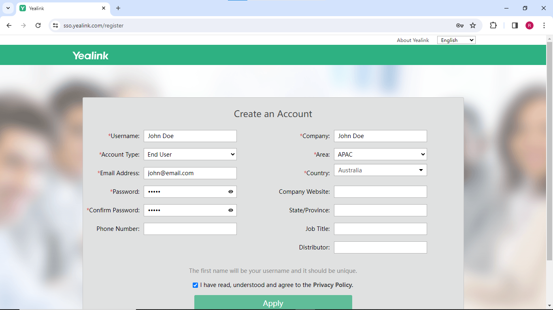
Task: View site information icon in address bar
Action: coord(55,25)
